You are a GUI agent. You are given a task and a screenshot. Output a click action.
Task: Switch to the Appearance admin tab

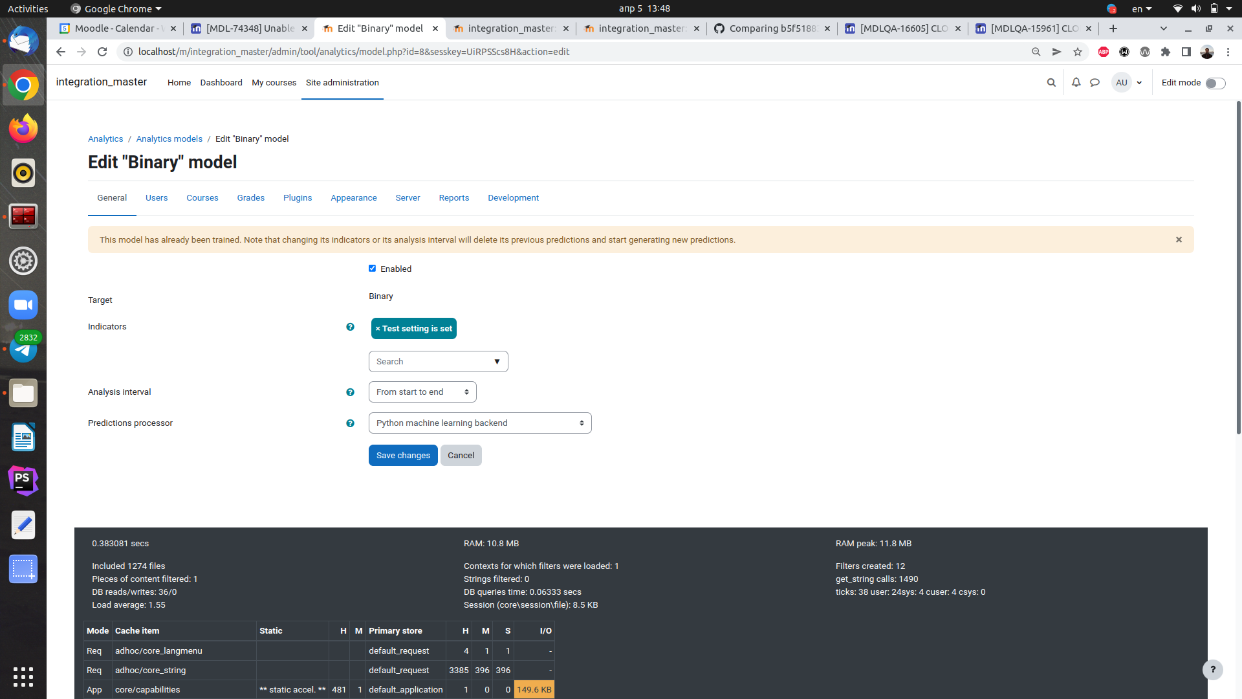click(x=354, y=198)
